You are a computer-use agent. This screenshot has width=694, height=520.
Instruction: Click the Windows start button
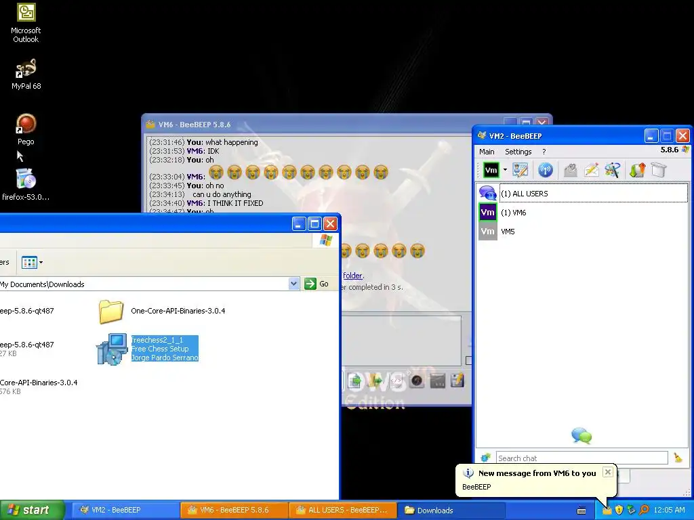coord(32,510)
